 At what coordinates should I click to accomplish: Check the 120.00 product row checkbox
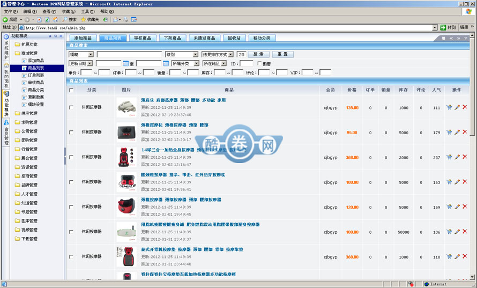71,207
